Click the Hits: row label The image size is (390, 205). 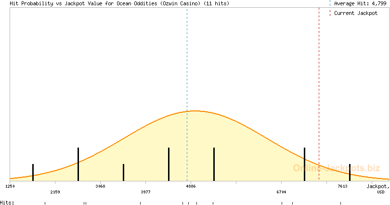[x=7, y=203]
